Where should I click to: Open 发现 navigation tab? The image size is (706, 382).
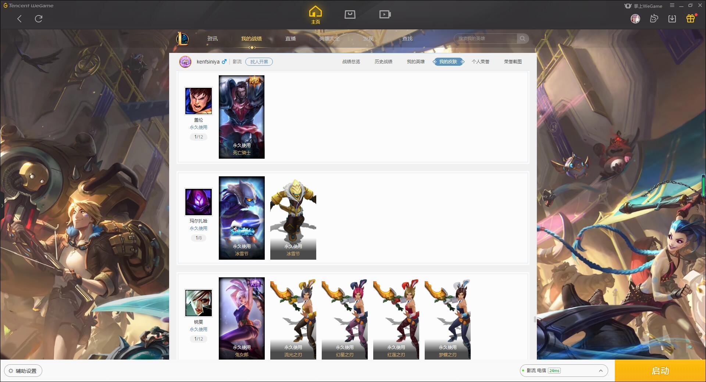[368, 39]
